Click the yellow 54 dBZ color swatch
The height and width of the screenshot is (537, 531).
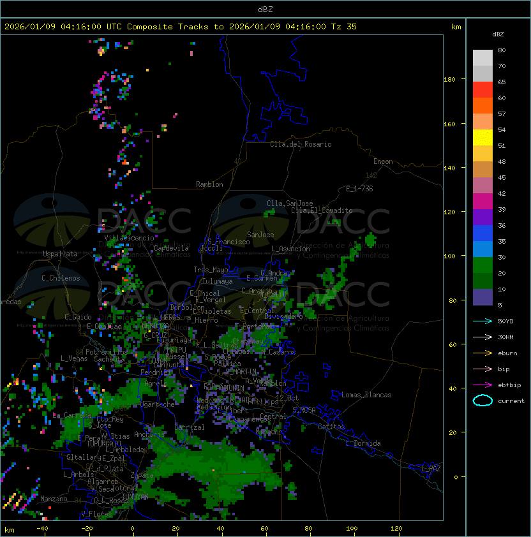482,138
